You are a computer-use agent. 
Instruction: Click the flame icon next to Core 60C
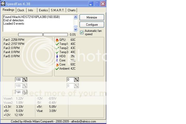57,64
